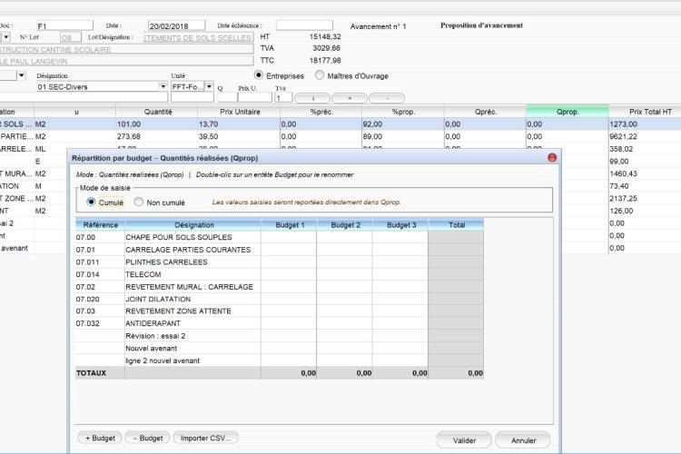Click total cell 1273,00
Image resolution: width=681 pixels, height=454 pixels.
pos(645,124)
